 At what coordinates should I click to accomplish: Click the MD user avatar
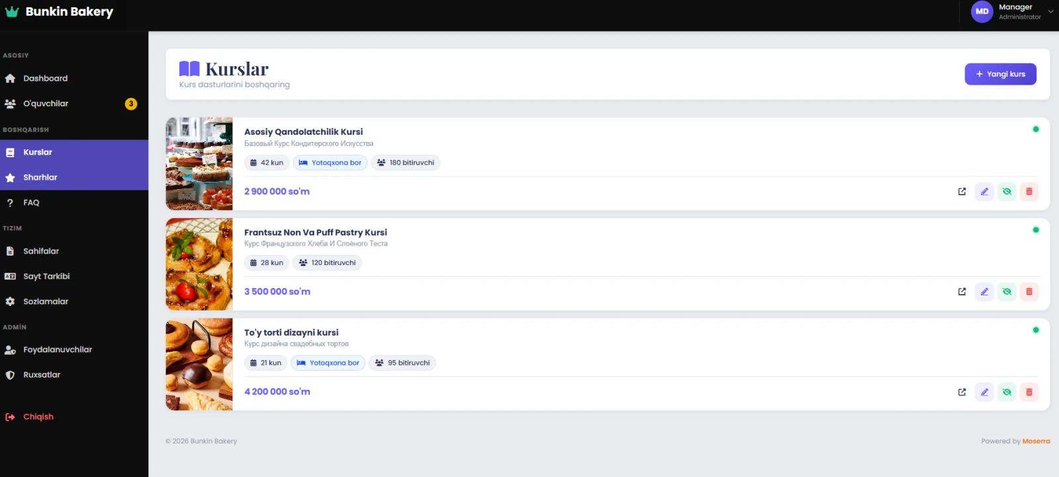[x=982, y=11]
